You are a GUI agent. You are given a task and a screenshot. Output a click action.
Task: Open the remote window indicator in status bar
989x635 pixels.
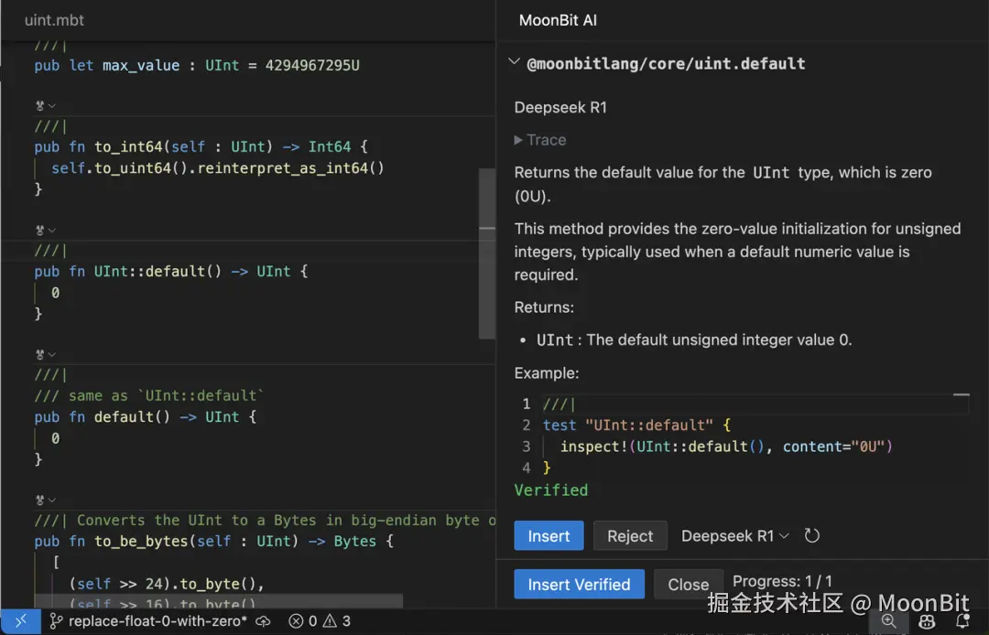21,622
